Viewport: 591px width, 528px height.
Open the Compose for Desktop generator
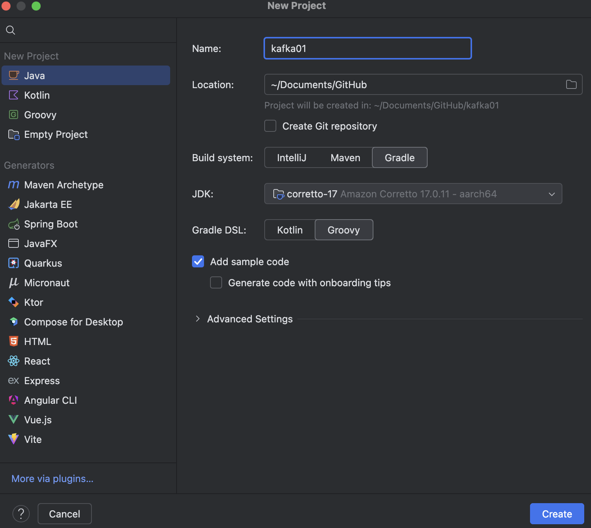tap(86, 322)
